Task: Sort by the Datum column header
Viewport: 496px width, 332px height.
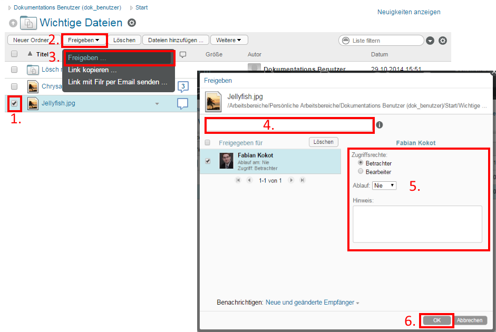Action: tap(380, 54)
